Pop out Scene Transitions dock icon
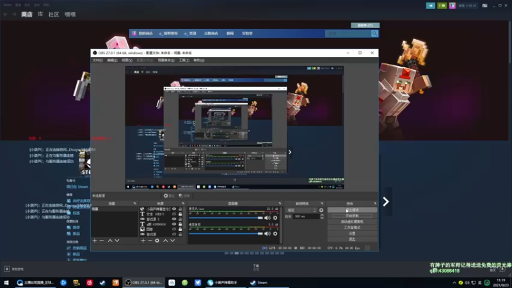The image size is (512, 288). tap(322, 204)
